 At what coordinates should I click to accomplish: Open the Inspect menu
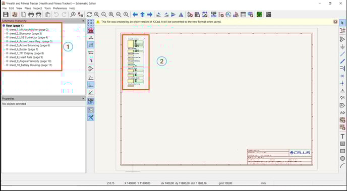38,8
